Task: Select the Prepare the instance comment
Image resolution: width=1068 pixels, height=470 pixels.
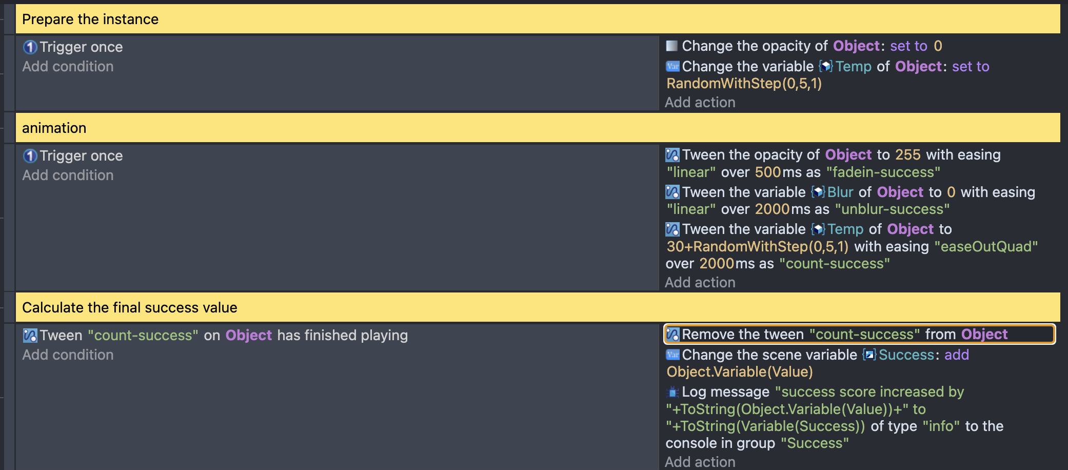Action: (x=538, y=19)
